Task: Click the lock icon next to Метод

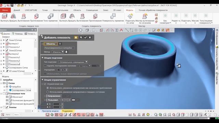Action: point(66,52)
